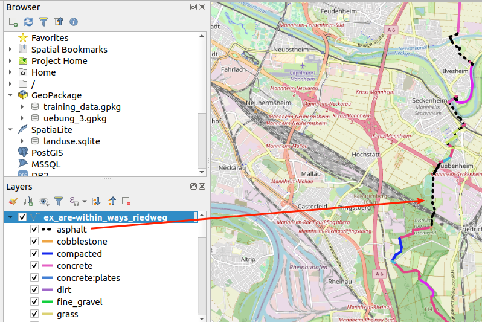Click the PostGIS elephant icon
The image size is (482, 322).
[23, 152]
